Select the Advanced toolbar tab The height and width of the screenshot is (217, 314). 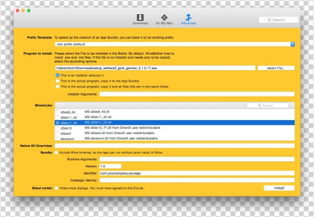pyautogui.click(x=188, y=19)
